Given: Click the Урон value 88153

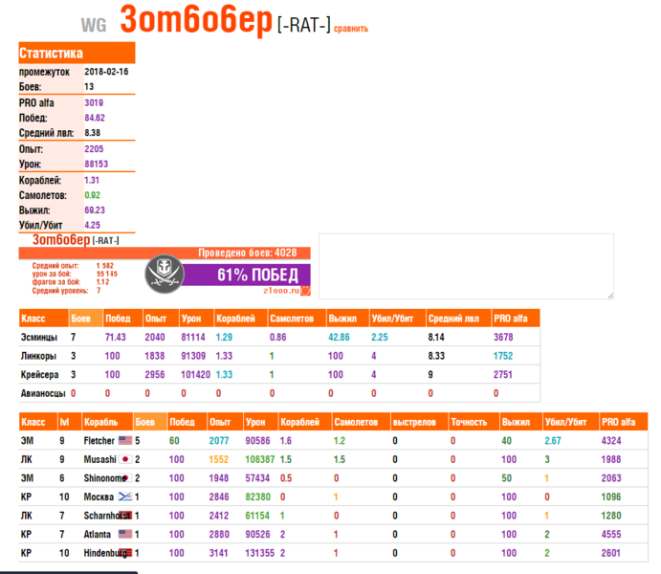Looking at the screenshot, I should point(96,164).
